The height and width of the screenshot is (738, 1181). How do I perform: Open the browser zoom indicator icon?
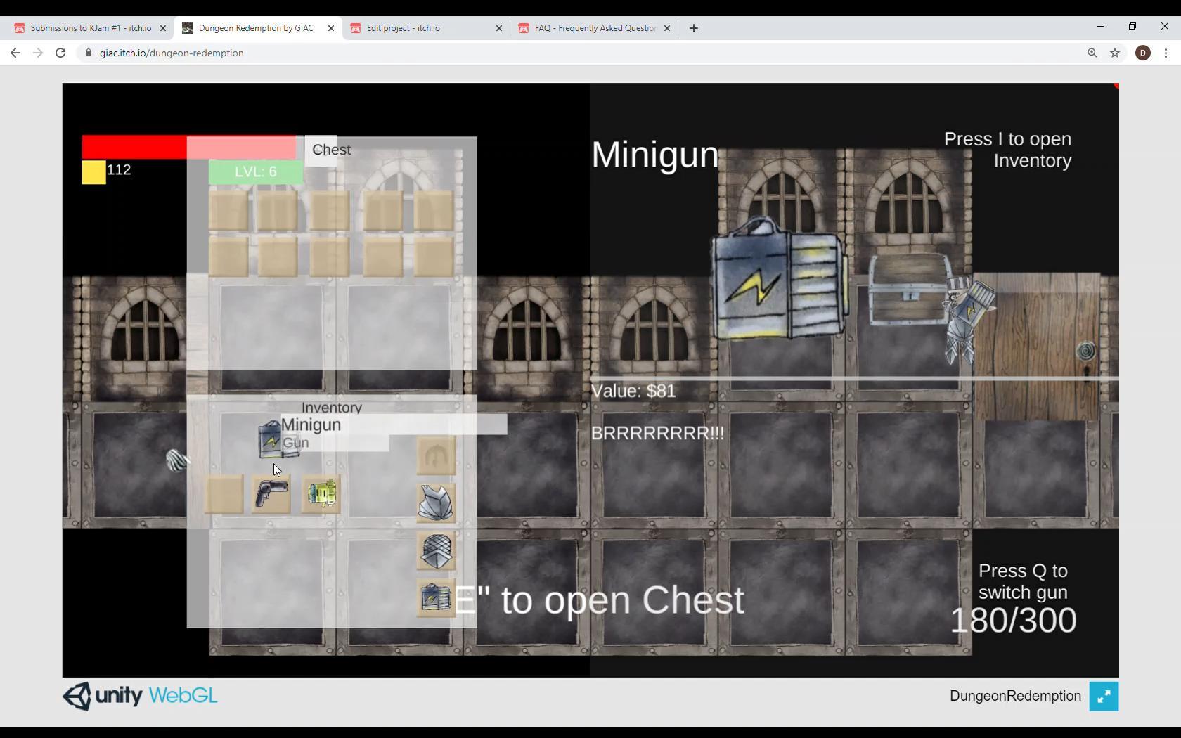point(1092,53)
